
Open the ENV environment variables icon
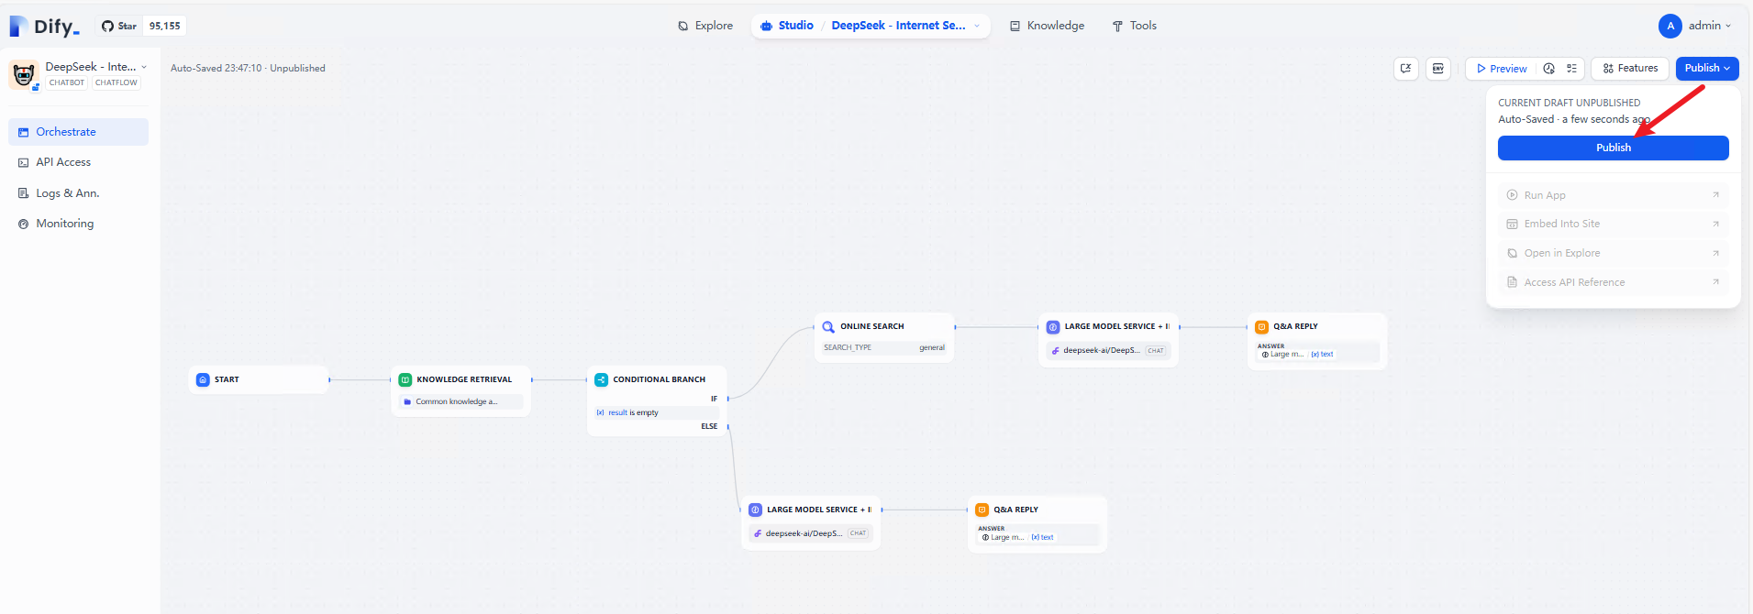click(x=1438, y=69)
